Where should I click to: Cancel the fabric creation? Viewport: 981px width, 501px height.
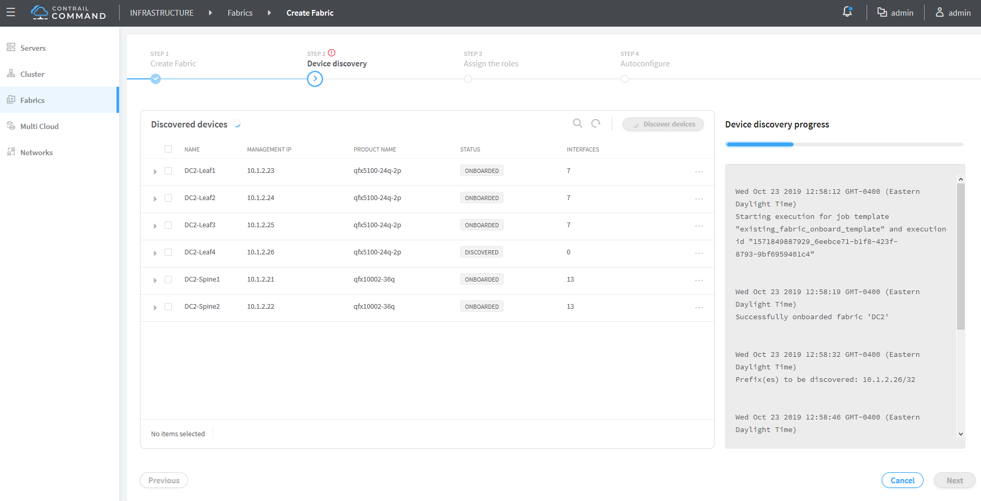click(902, 480)
